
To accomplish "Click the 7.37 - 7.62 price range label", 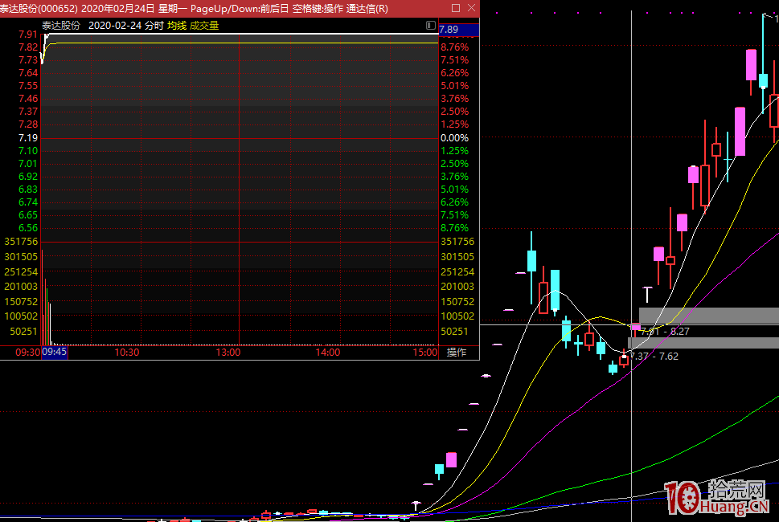I will tap(654, 357).
